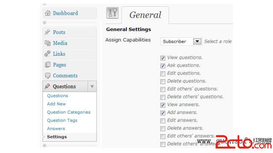273x153 pixels.
Task: Click the Add New link
Action: click(56, 104)
